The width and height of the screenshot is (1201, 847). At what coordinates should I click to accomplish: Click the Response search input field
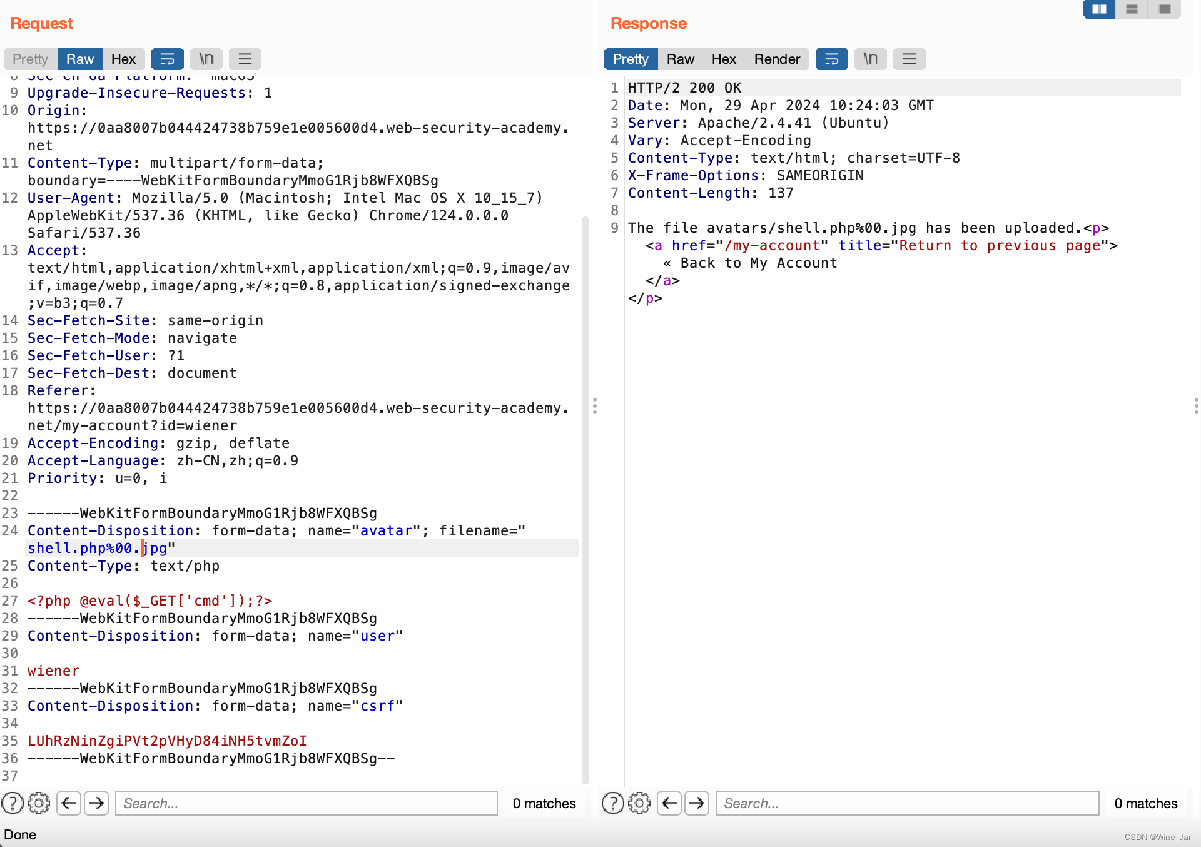[907, 803]
